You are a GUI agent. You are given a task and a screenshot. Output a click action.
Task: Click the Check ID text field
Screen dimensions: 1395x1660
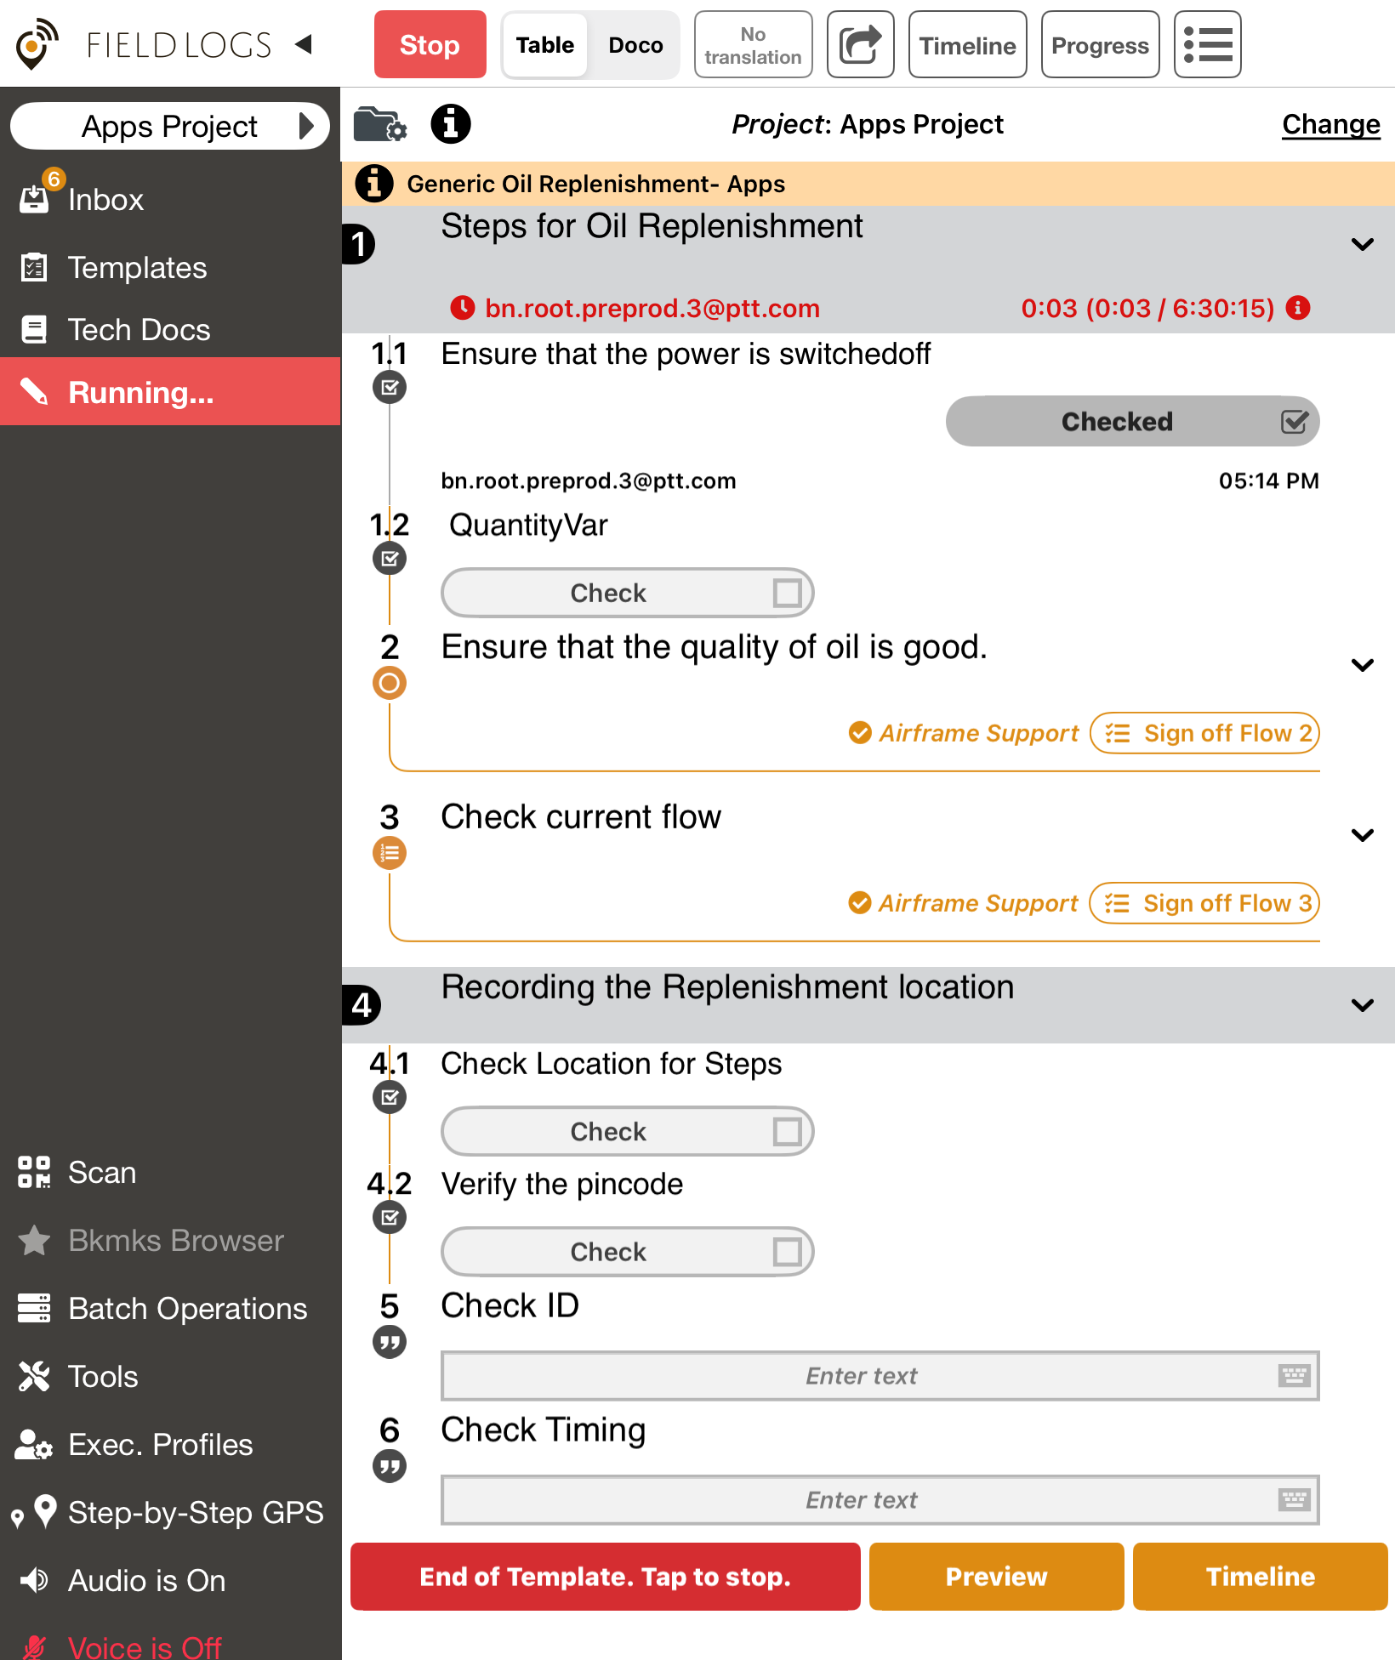click(x=861, y=1376)
